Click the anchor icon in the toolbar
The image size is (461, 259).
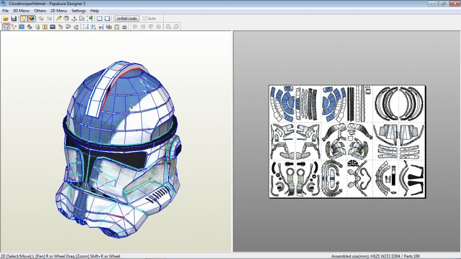pyautogui.click(x=74, y=18)
